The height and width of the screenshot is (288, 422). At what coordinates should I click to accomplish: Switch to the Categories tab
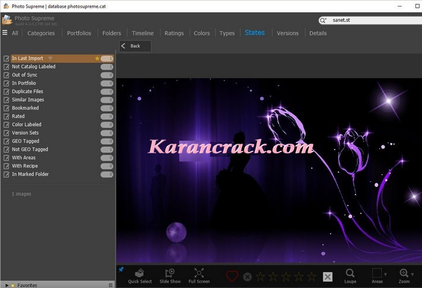(41, 33)
